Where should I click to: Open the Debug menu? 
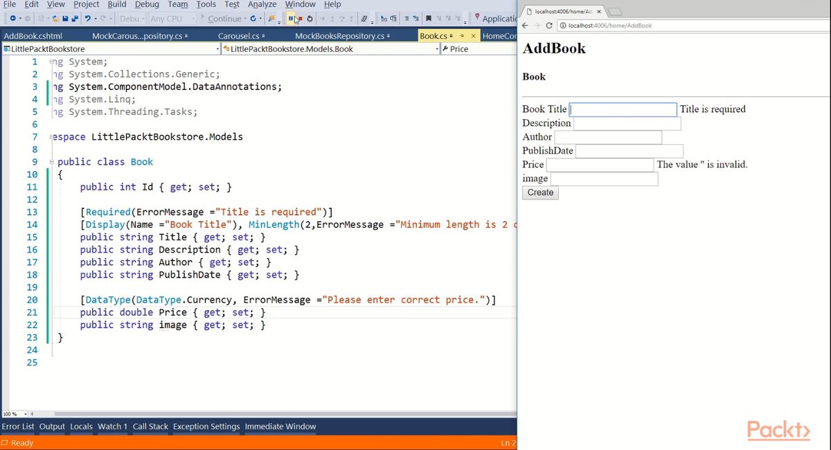147,4
